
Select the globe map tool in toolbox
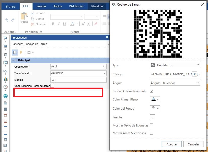tap(6, 96)
